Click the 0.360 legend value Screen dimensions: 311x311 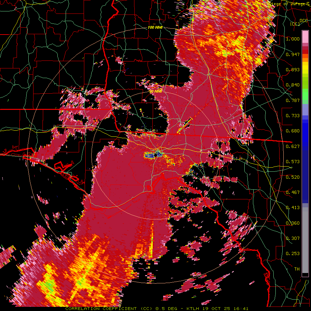[x=293, y=223]
